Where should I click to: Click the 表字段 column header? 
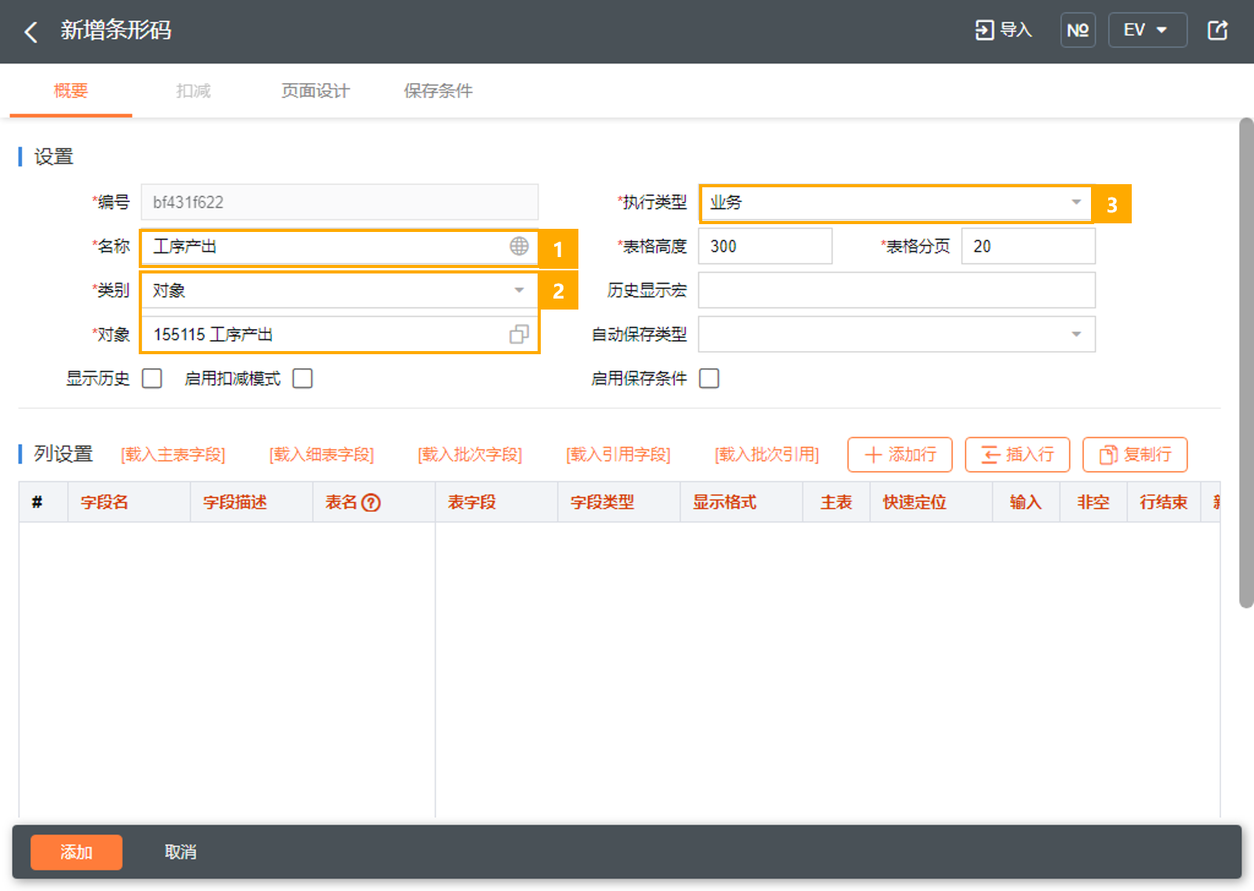click(x=496, y=502)
